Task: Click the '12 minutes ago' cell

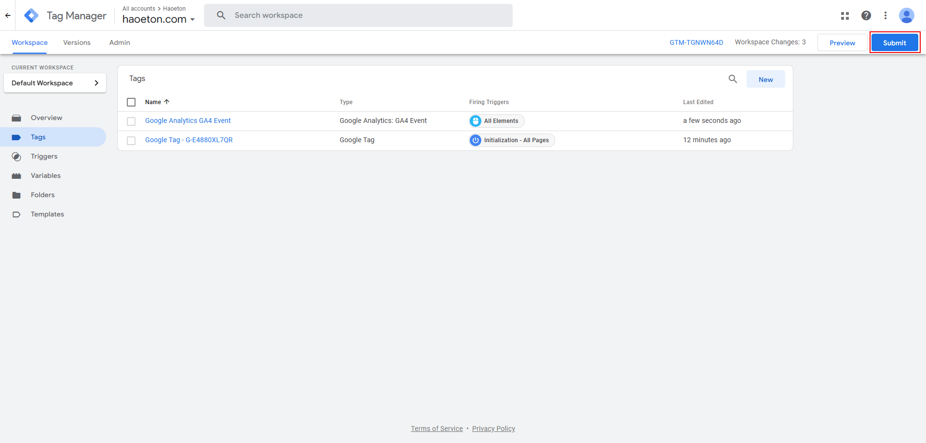Action: click(x=707, y=140)
